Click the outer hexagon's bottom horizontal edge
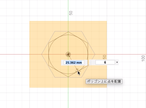The height and width of the screenshot is (108, 146). pyautogui.click(x=68, y=77)
